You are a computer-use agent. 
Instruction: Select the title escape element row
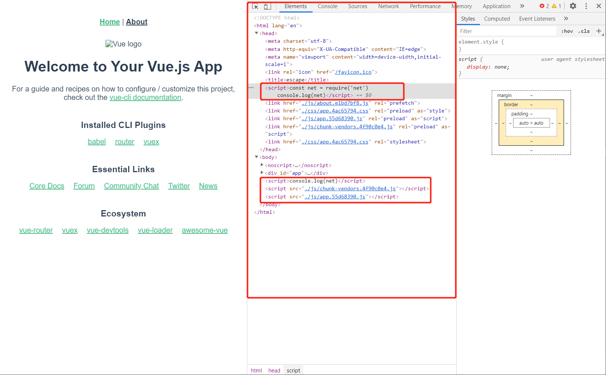tap(297, 80)
